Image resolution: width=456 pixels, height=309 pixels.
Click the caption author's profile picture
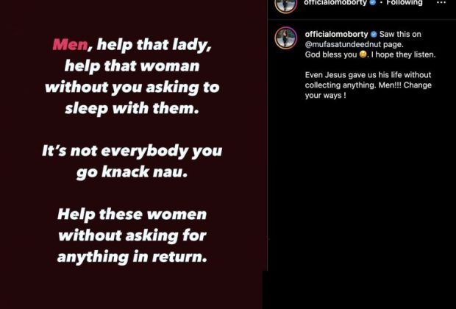coord(286,38)
